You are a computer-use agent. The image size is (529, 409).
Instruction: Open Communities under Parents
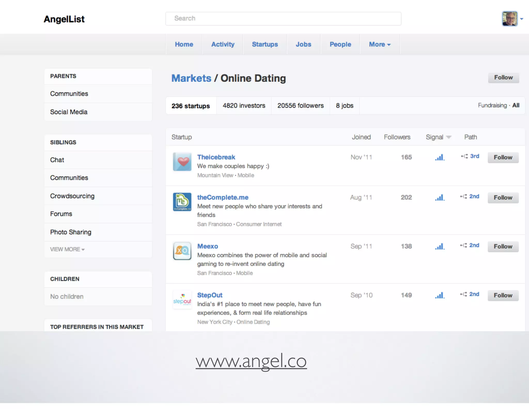98,94
